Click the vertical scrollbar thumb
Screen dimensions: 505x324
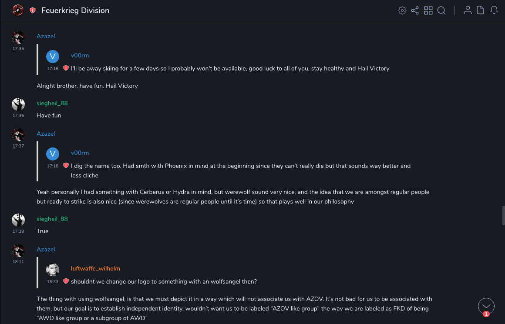(x=503, y=216)
